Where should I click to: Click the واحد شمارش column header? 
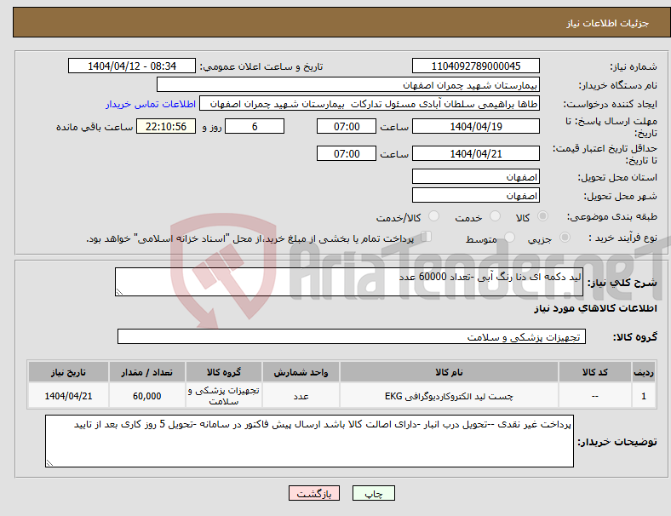[301, 372]
